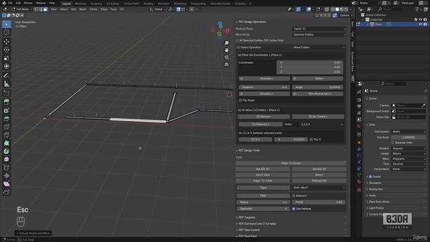Switch to vertex select mode
Image resolution: width=430 pixels, height=242 pixels.
[36, 9]
